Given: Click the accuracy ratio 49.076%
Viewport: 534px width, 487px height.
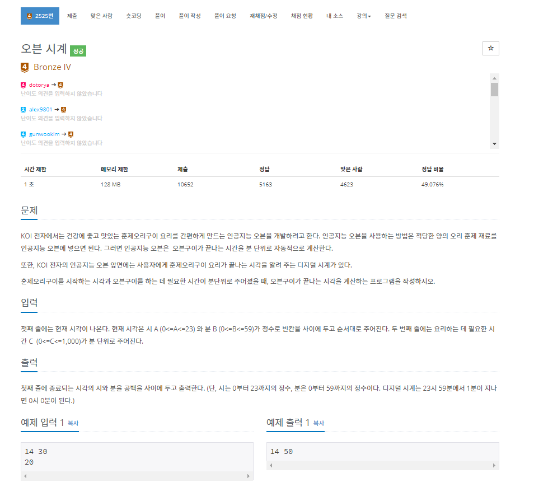Looking at the screenshot, I should click(433, 185).
